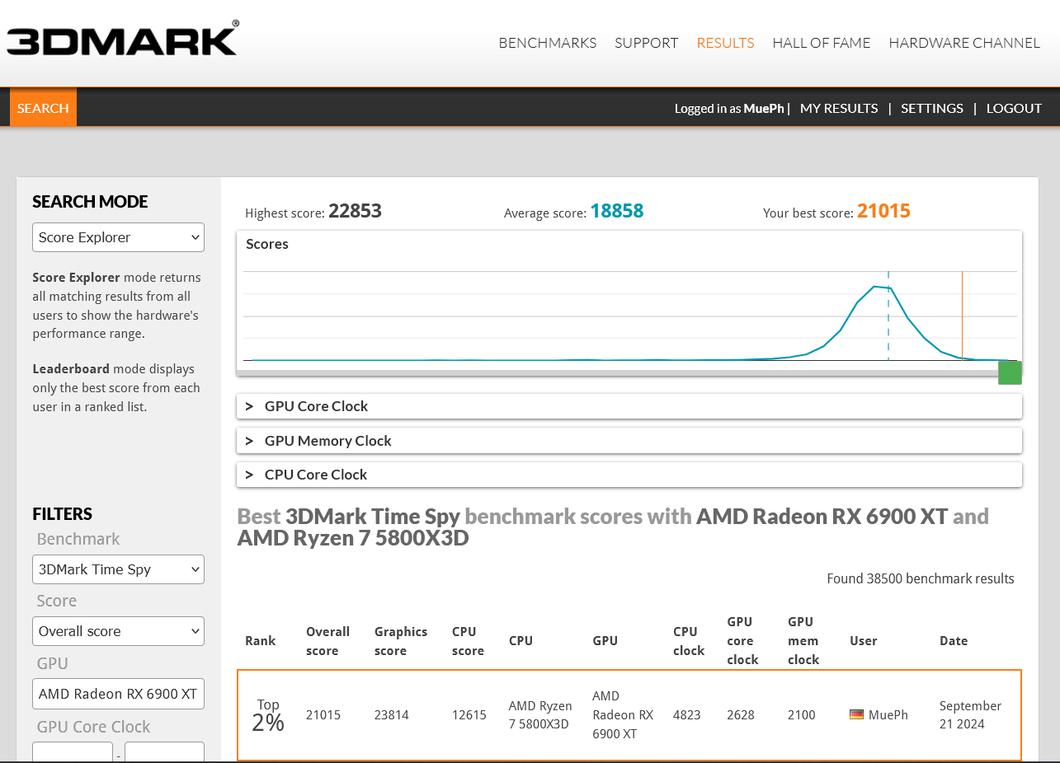Viewport: 1060px width, 763px height.
Task: Click the dashed average score line on chart
Action: point(888,316)
